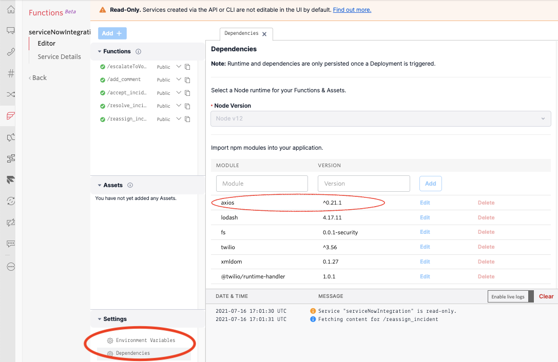This screenshot has width=558, height=362.
Task: Open visibility dropdown for /add_comment
Action: pos(179,79)
